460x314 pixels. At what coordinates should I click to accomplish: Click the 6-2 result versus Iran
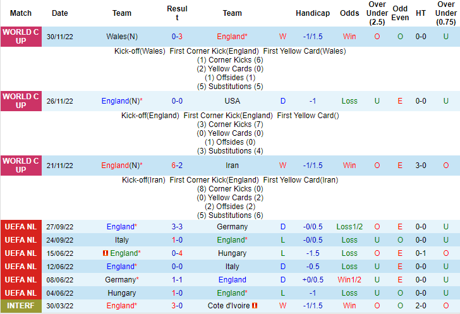pyautogui.click(x=177, y=166)
